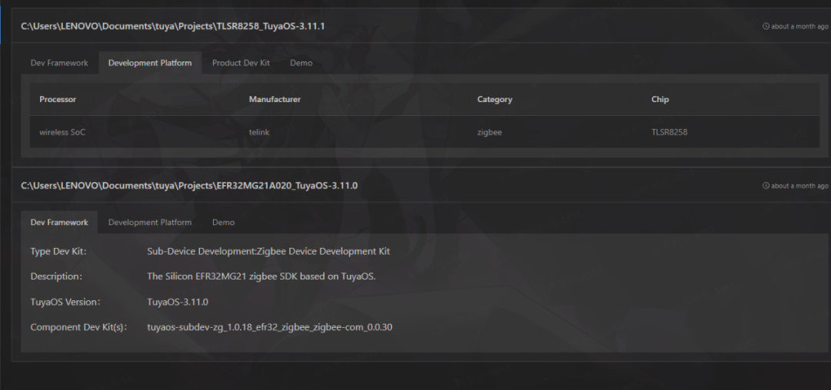This screenshot has width=831, height=390.
Task: Click the 'Type Dev Kit:' label
Action: click(x=58, y=252)
